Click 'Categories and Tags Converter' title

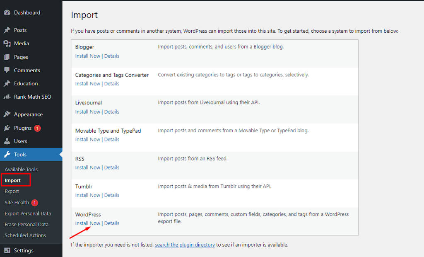tap(112, 75)
